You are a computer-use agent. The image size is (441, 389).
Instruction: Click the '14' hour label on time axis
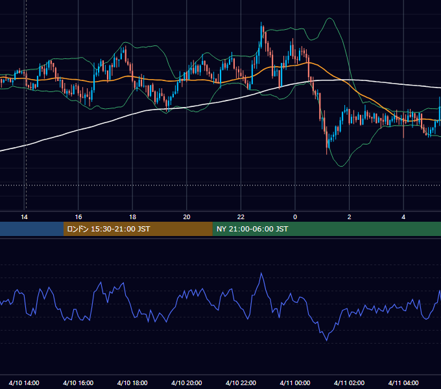point(24,217)
